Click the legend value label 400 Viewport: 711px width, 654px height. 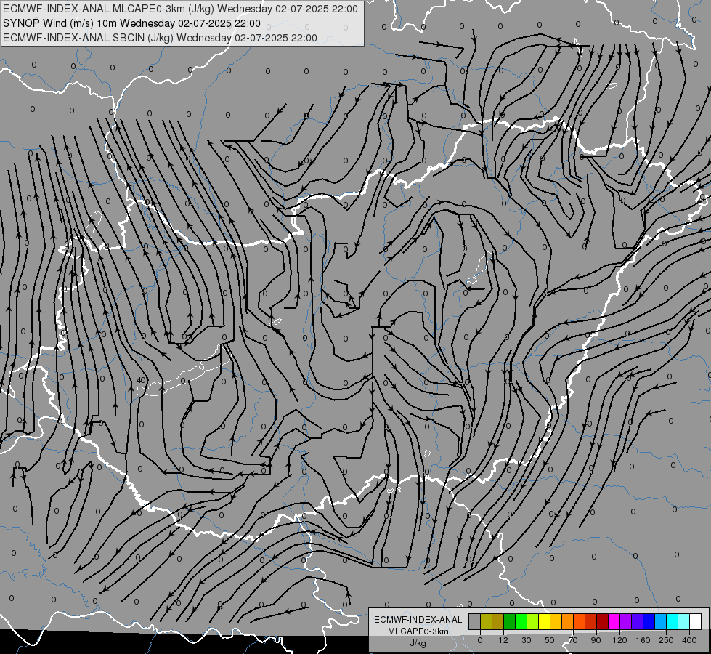click(x=689, y=640)
